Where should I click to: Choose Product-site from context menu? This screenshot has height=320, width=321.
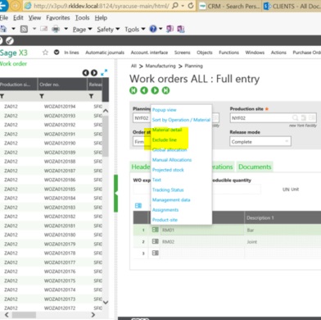(x=165, y=220)
